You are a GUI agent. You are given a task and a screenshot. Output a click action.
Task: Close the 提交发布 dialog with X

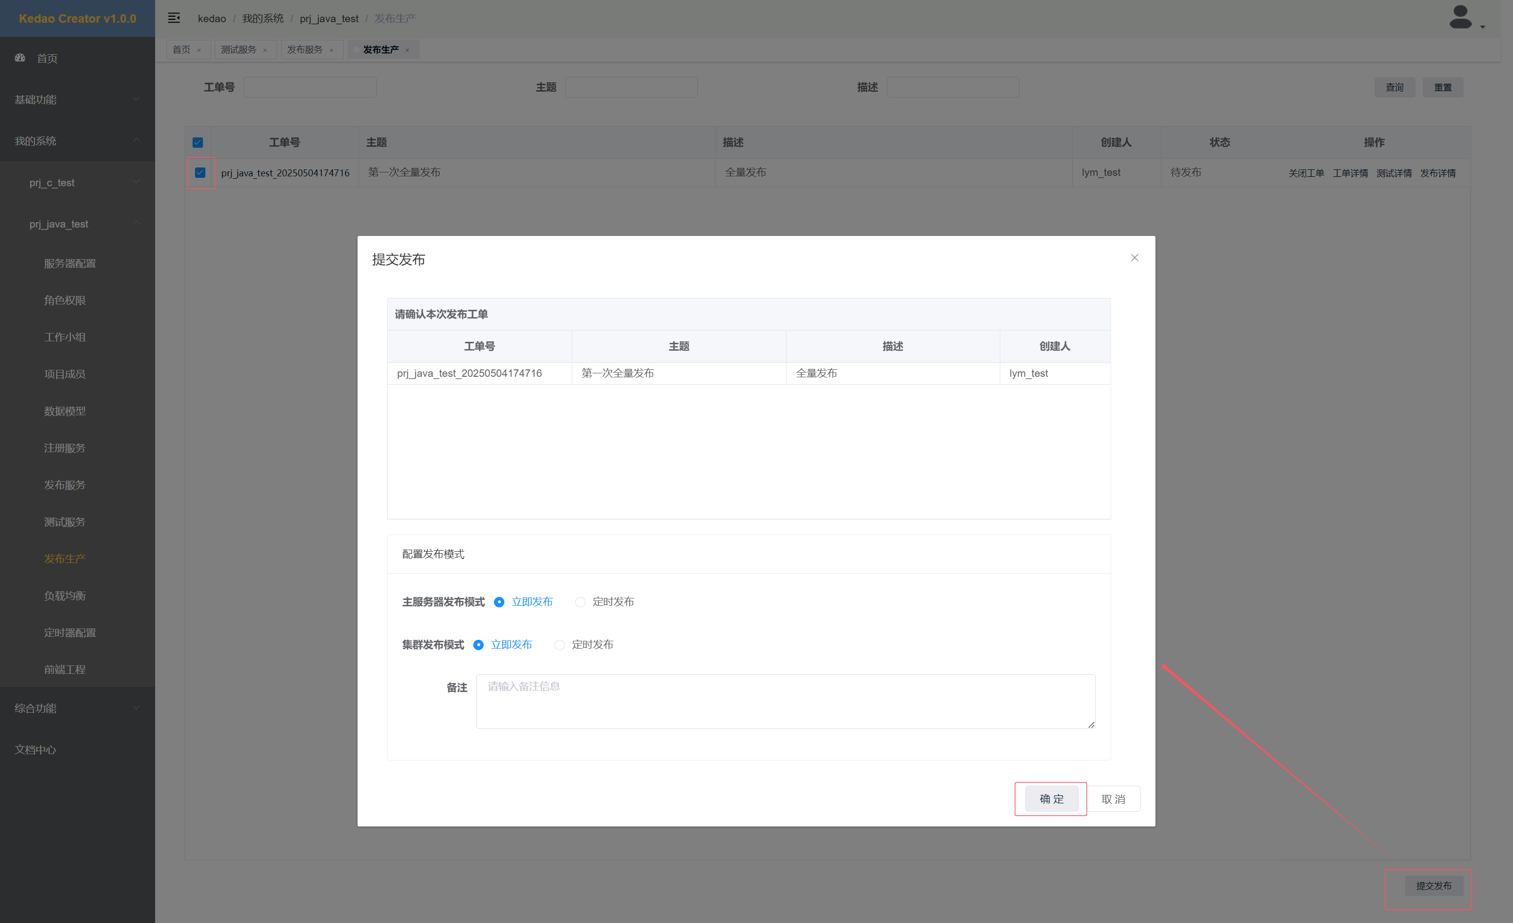[1134, 258]
